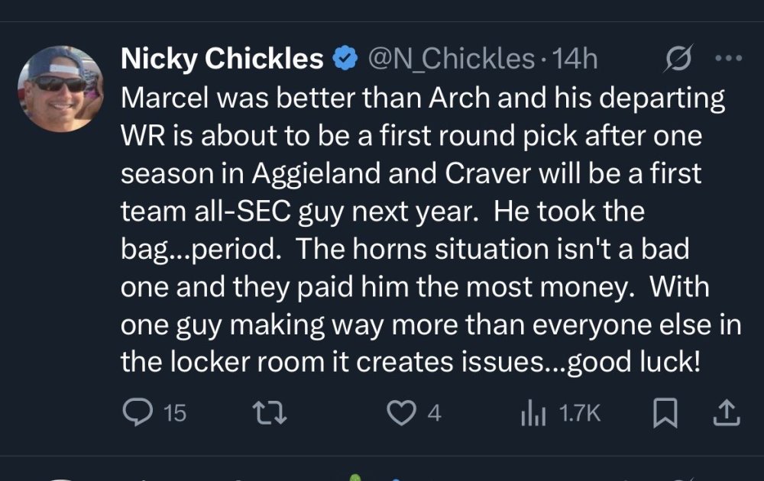Screen dimensions: 764x481
Task: Click the green emoji in the next post
Action: (353, 478)
